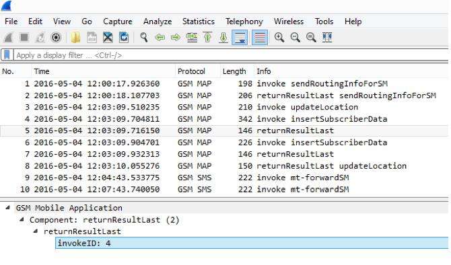Open the Telephony menu
This screenshot has height=265, width=451.
pyautogui.click(x=244, y=22)
